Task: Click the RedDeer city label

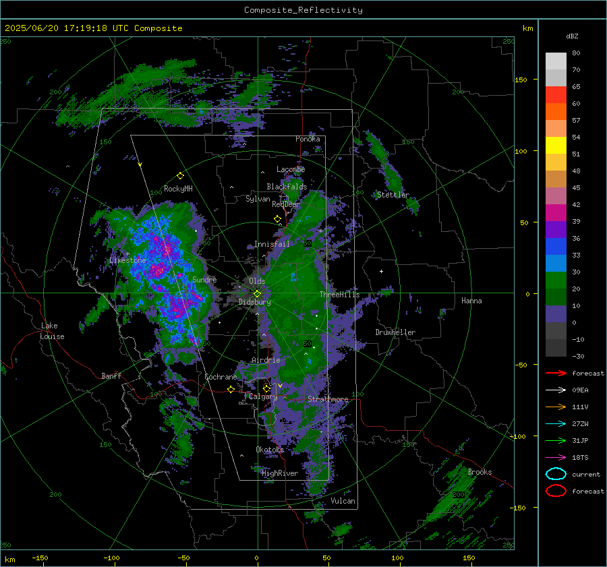Action: coord(286,204)
